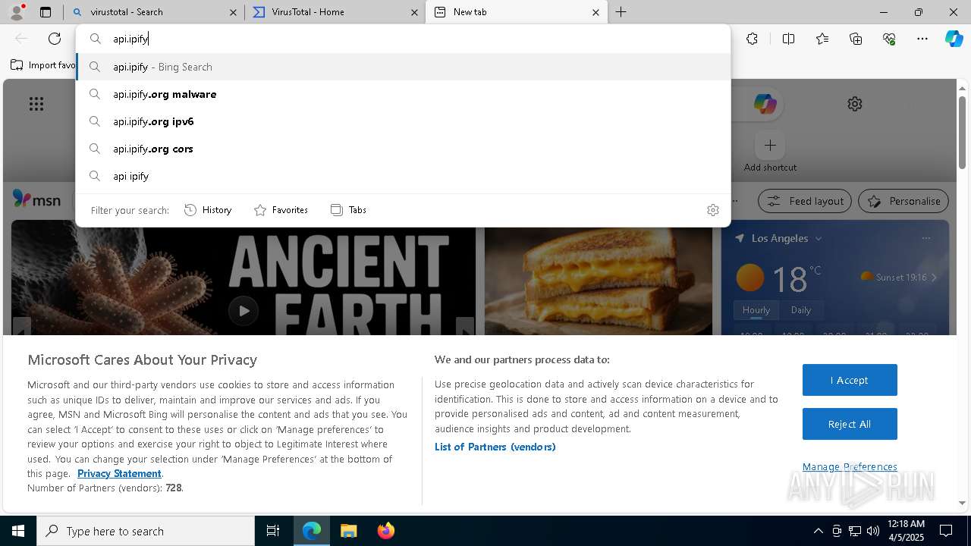Open the Edge profile icon
The width and height of the screenshot is (971, 546).
tap(17, 12)
